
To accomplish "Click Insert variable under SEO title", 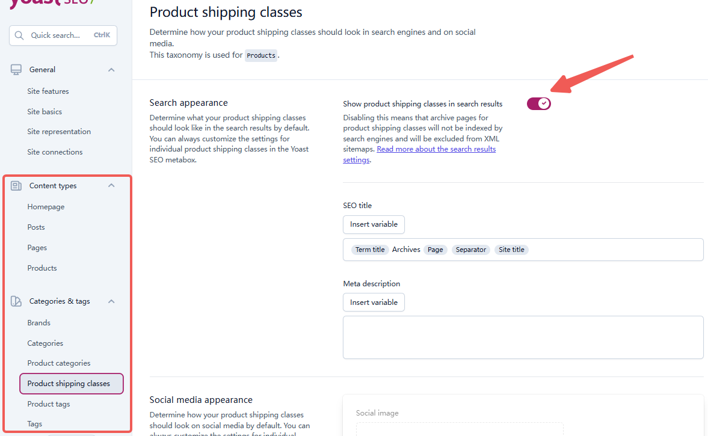I will pyautogui.click(x=374, y=224).
